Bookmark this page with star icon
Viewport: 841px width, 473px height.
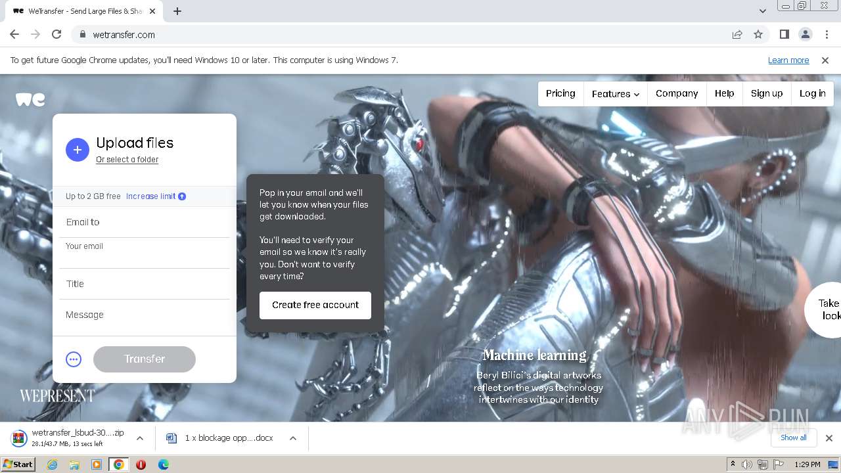[758, 34]
